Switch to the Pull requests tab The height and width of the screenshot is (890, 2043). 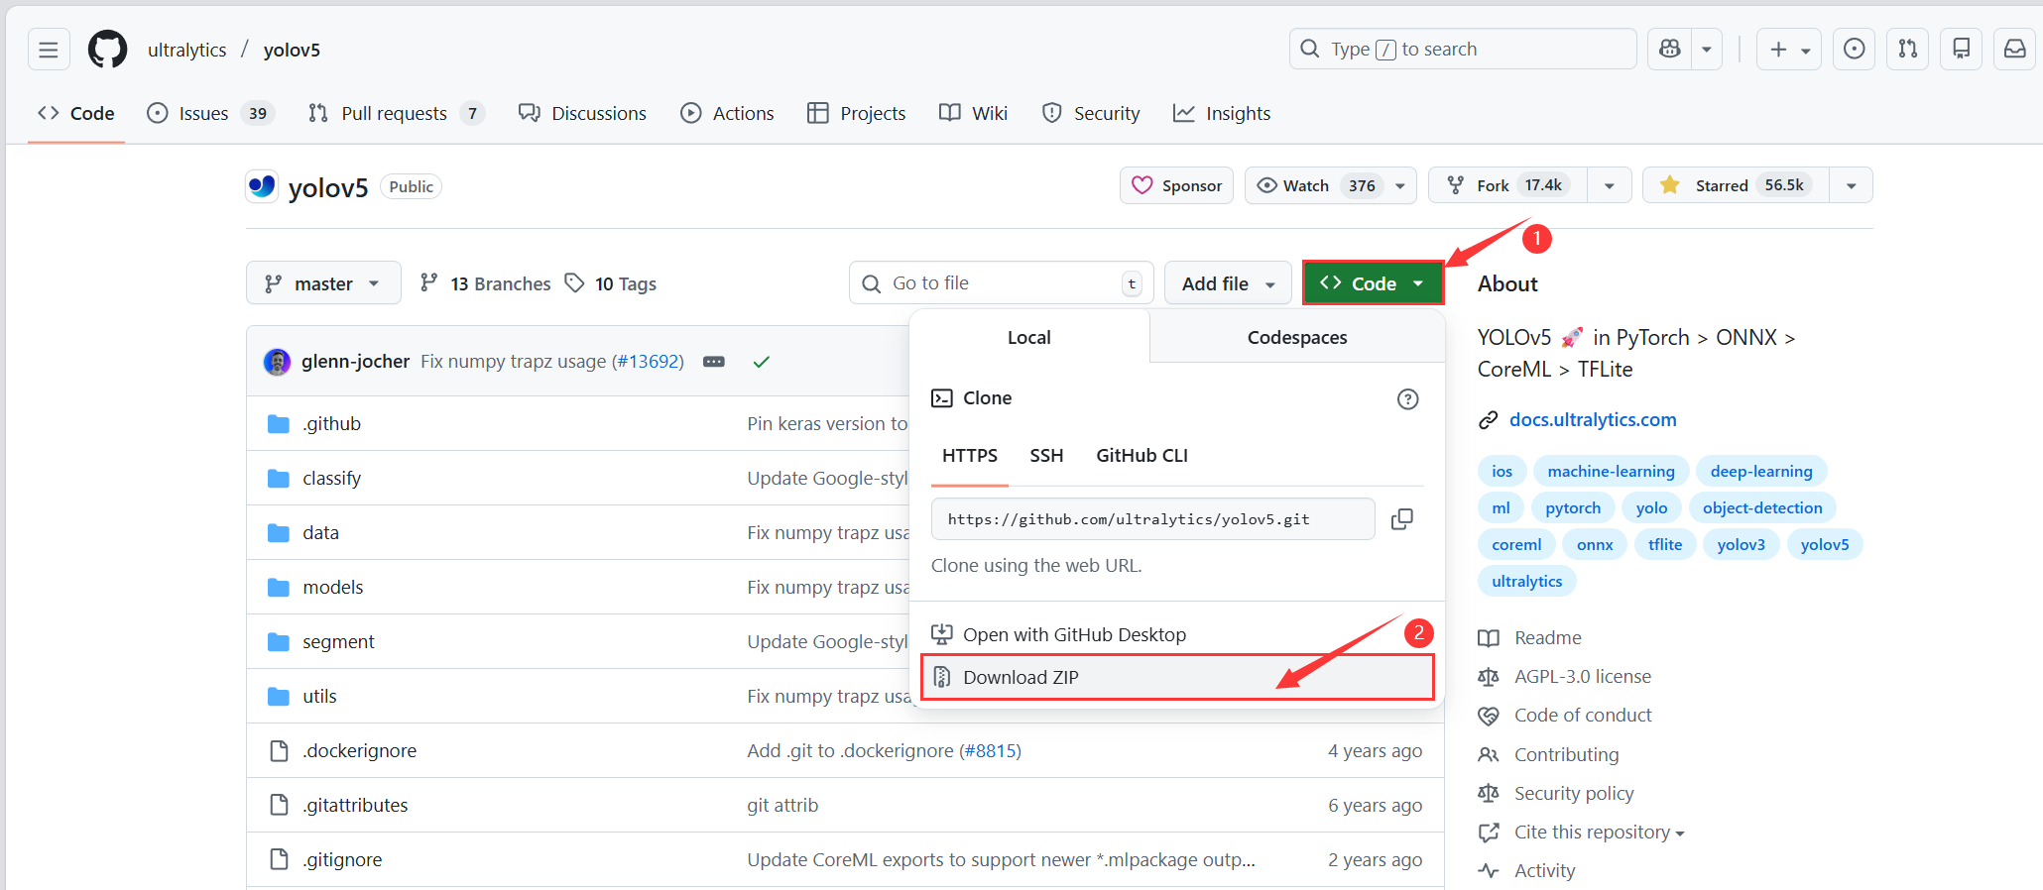pyautogui.click(x=396, y=113)
